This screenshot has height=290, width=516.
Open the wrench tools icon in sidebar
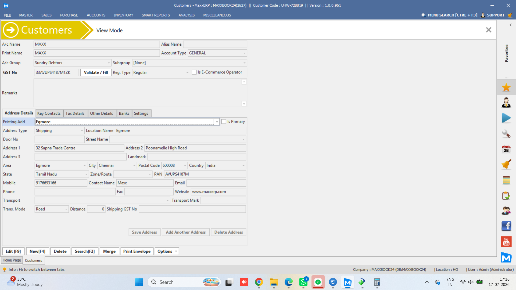pos(506,134)
